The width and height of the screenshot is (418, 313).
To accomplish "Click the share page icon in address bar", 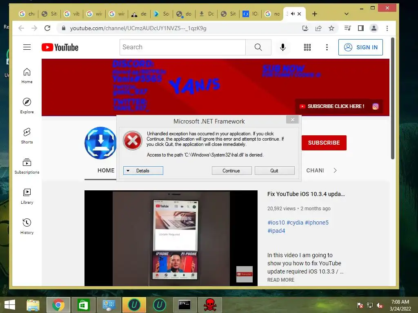I will point(318,28).
